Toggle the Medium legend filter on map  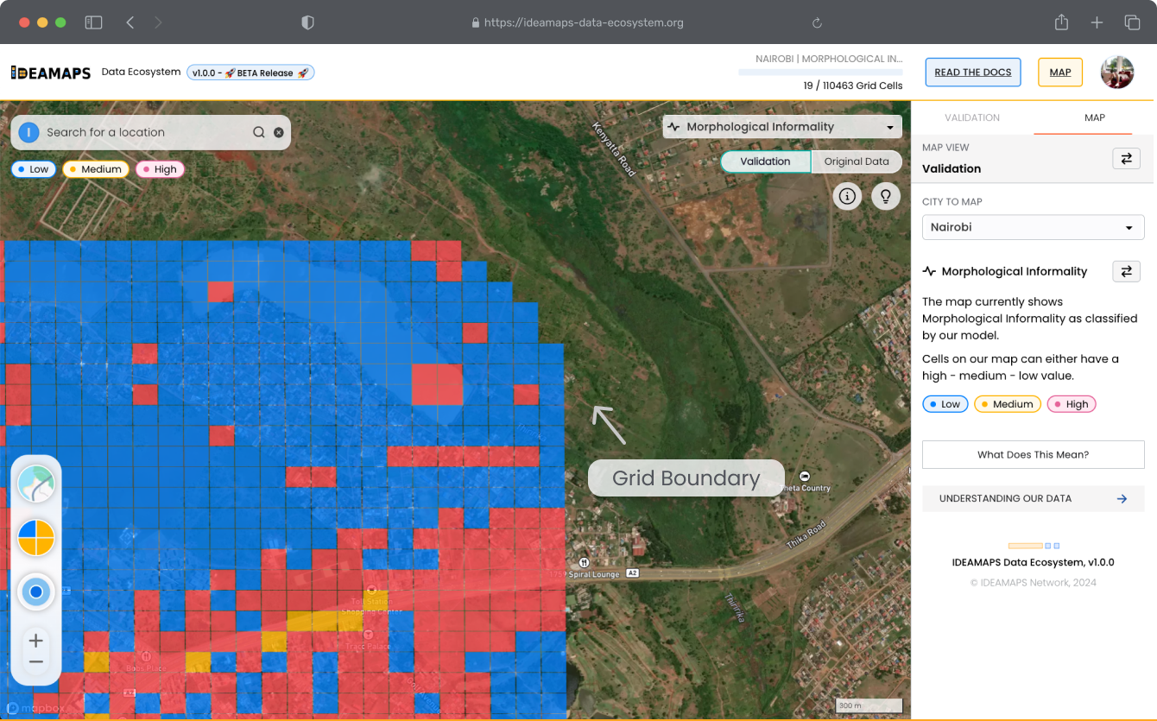coord(95,169)
